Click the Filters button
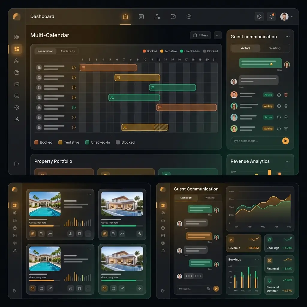Image resolution: width=307 pixels, height=307 pixels. click(x=200, y=35)
